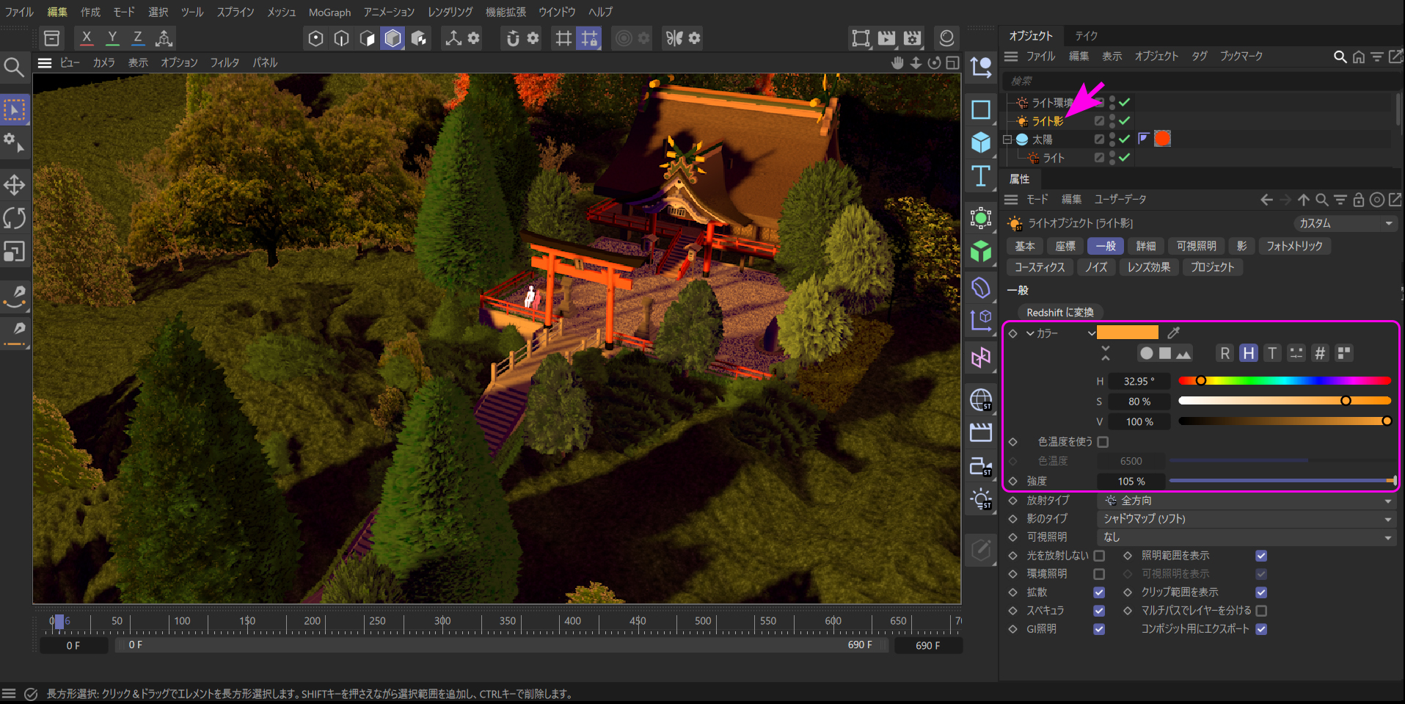The height and width of the screenshot is (704, 1405).
Task: Open the 放射タイプ dropdown
Action: point(1247,501)
